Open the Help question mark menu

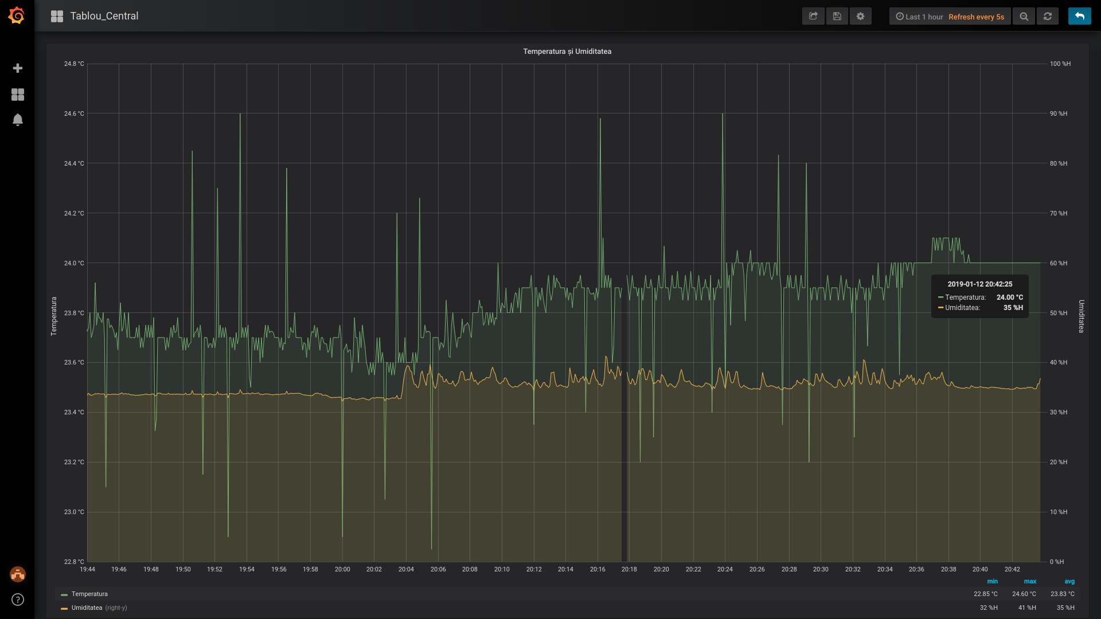18,600
